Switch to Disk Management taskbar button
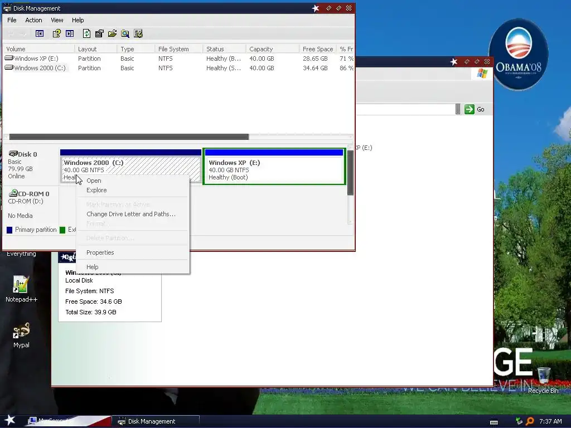Screen dimensions: 571x428 [x=155, y=421]
